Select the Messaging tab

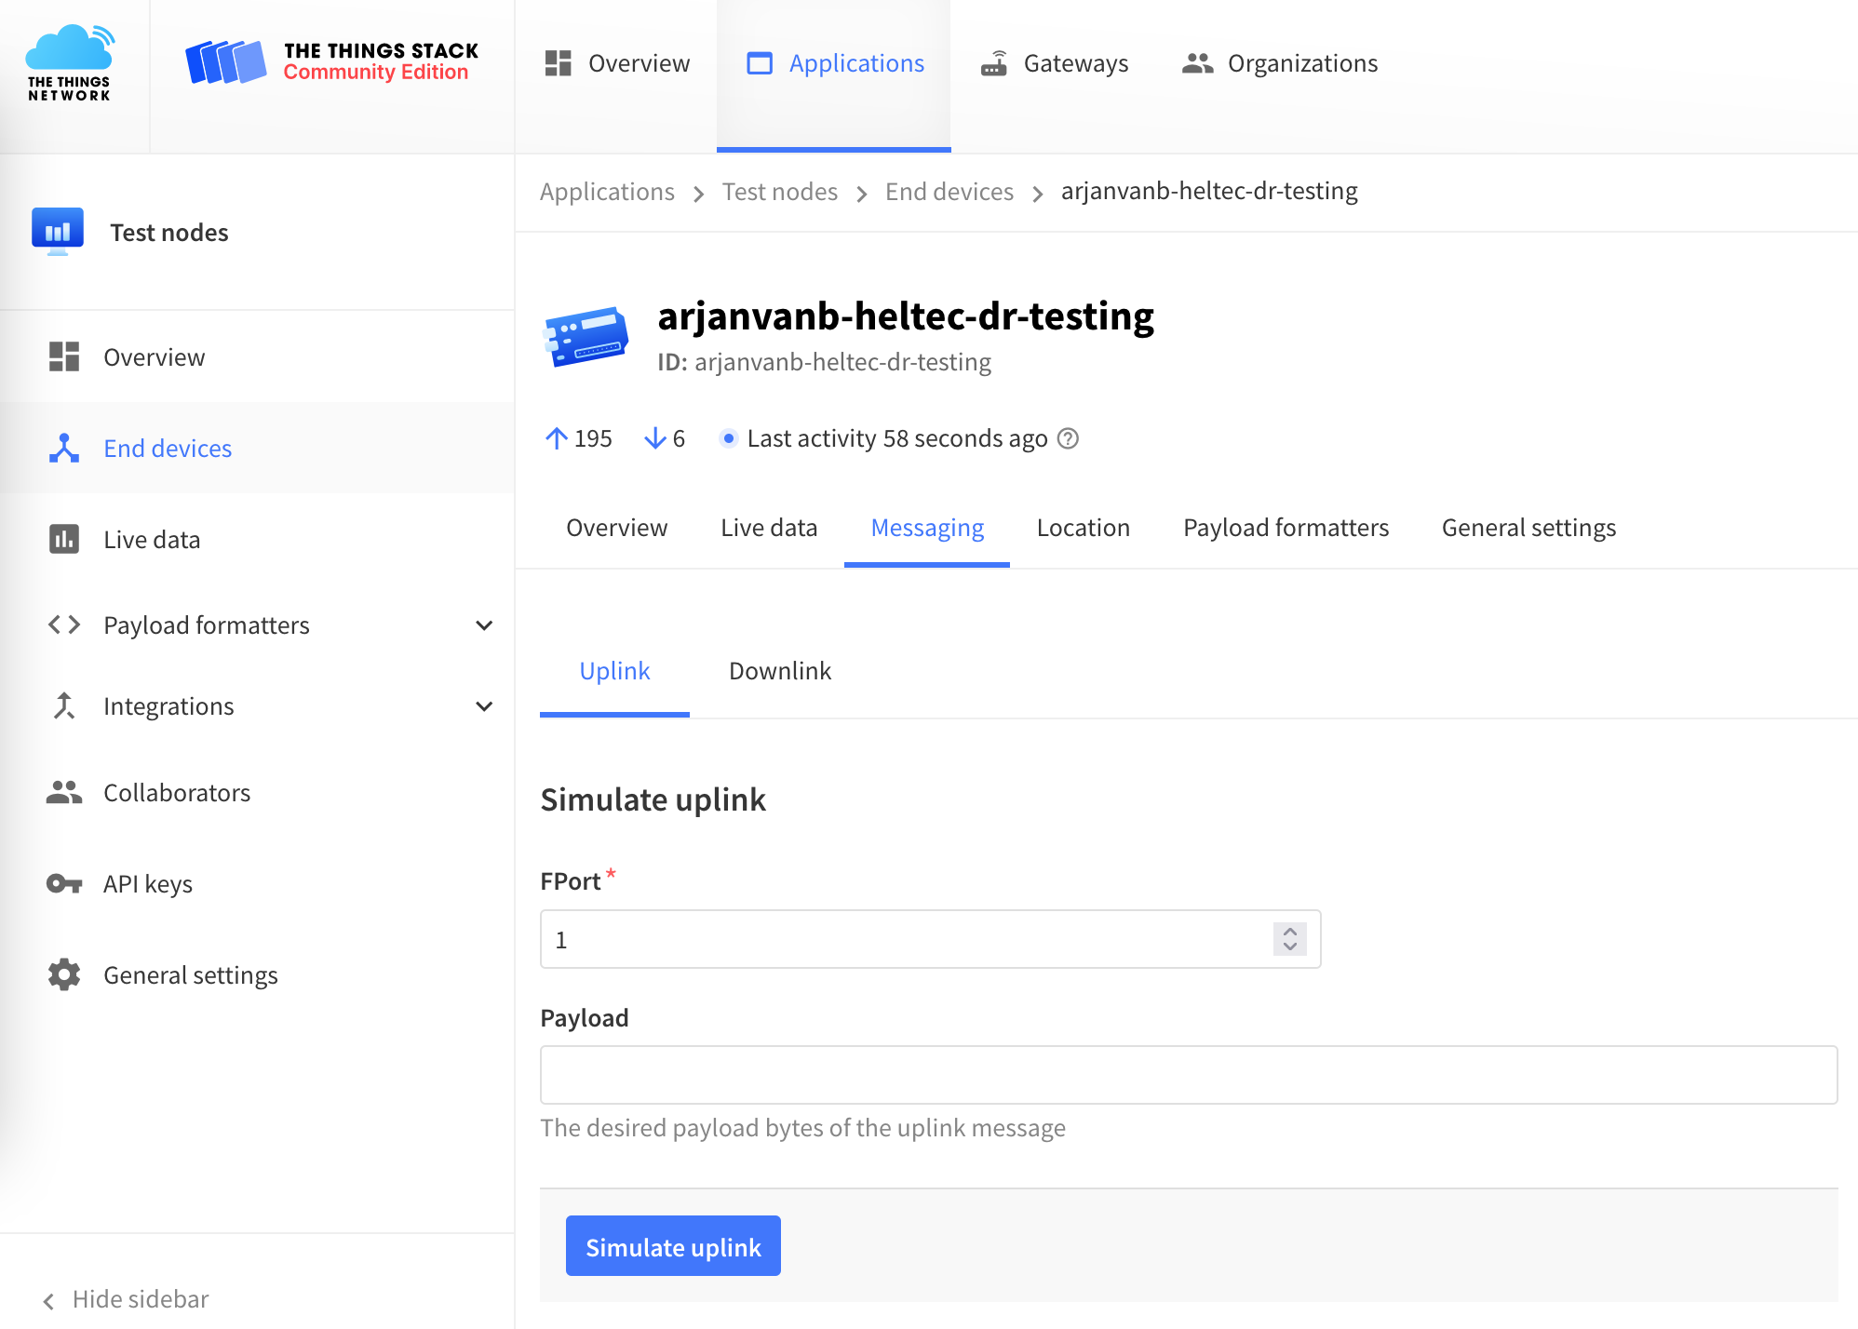point(927,528)
